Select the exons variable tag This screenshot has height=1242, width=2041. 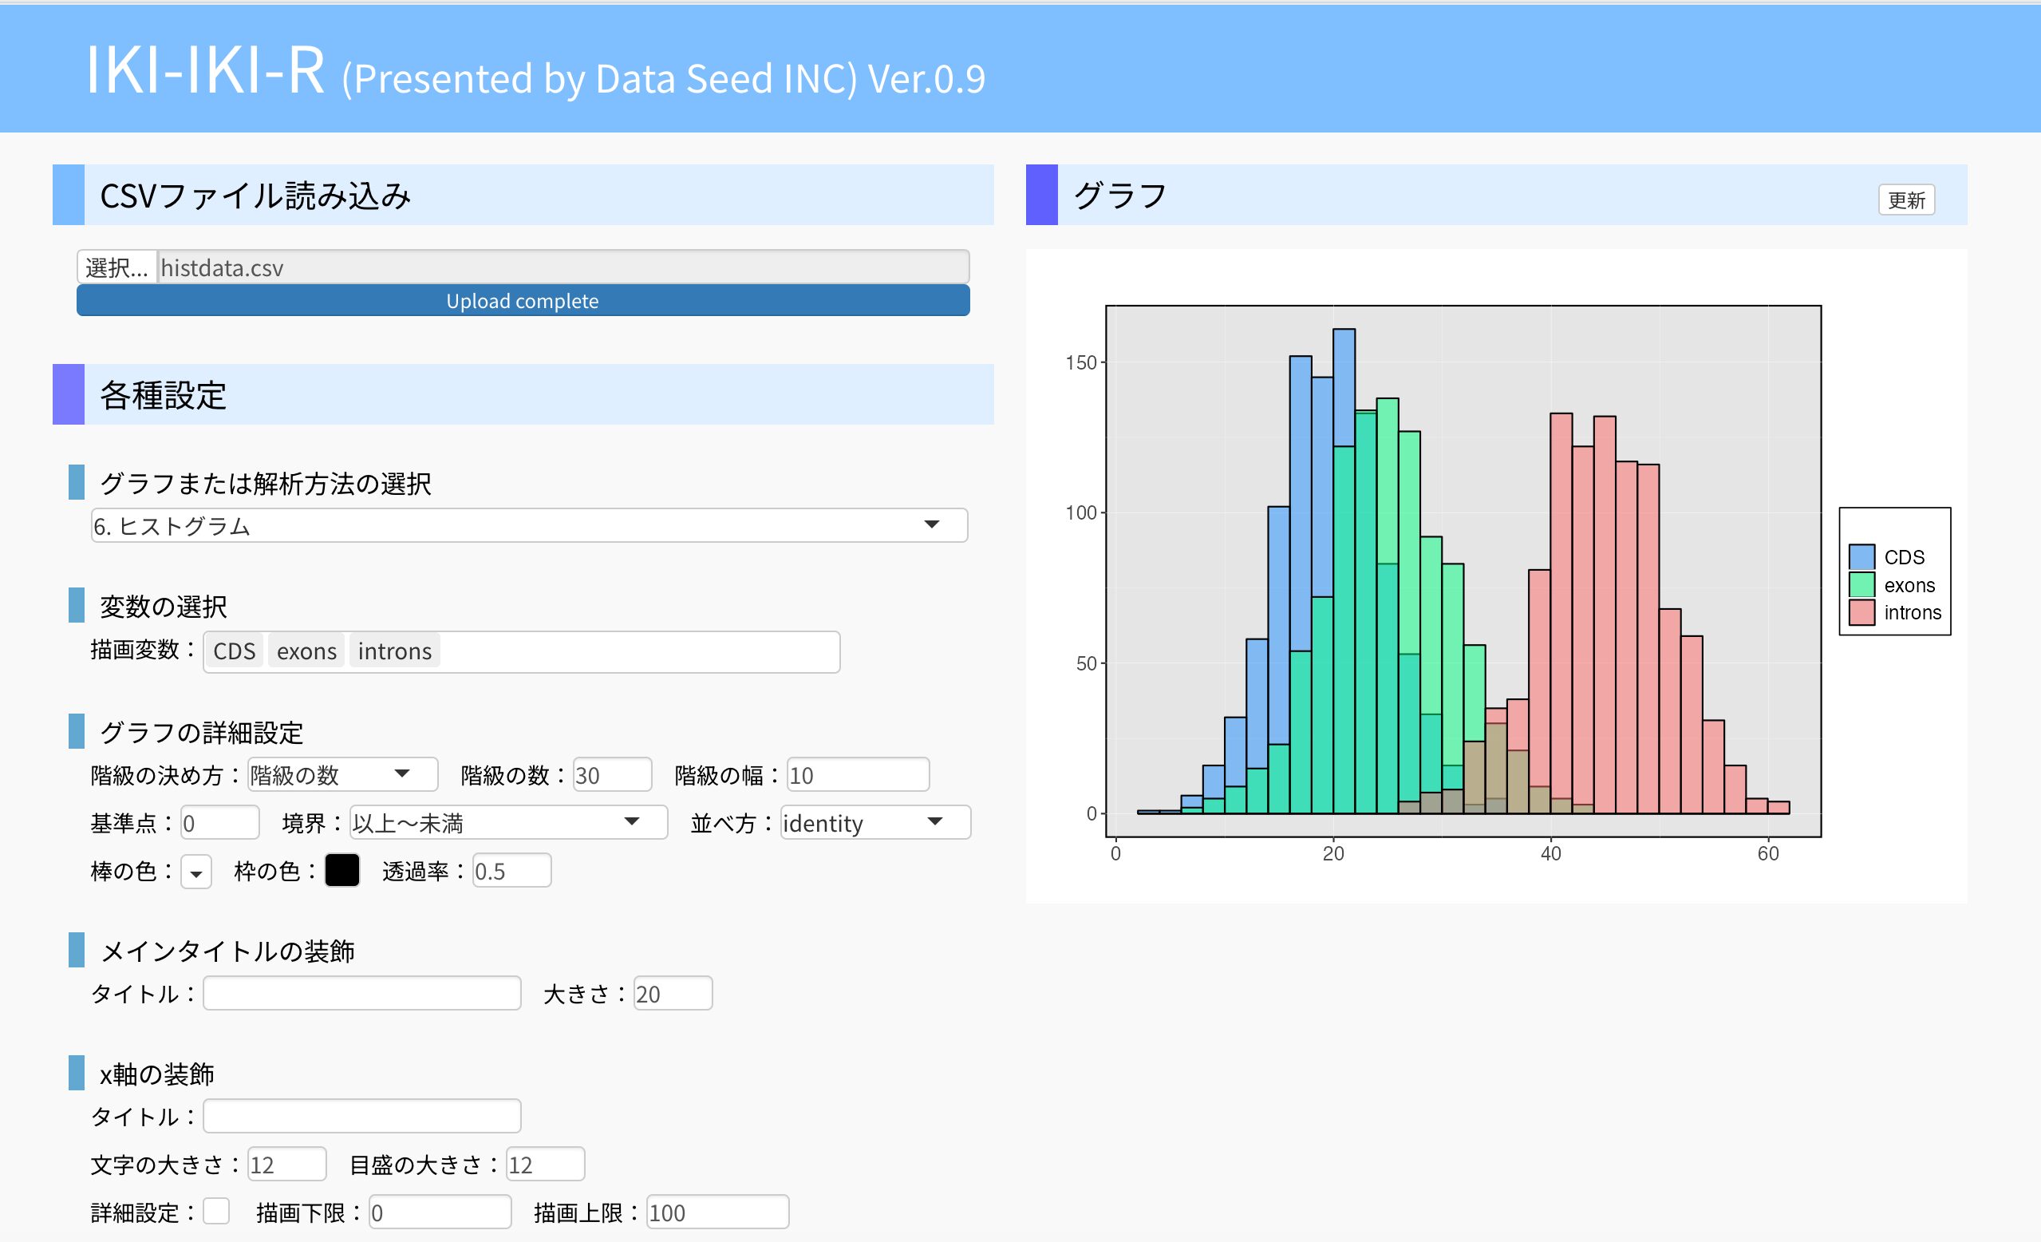pyautogui.click(x=306, y=651)
